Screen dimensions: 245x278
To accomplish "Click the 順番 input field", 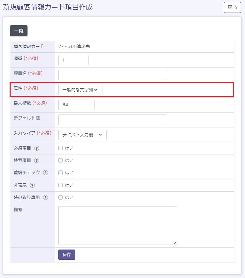I will coord(73,60).
